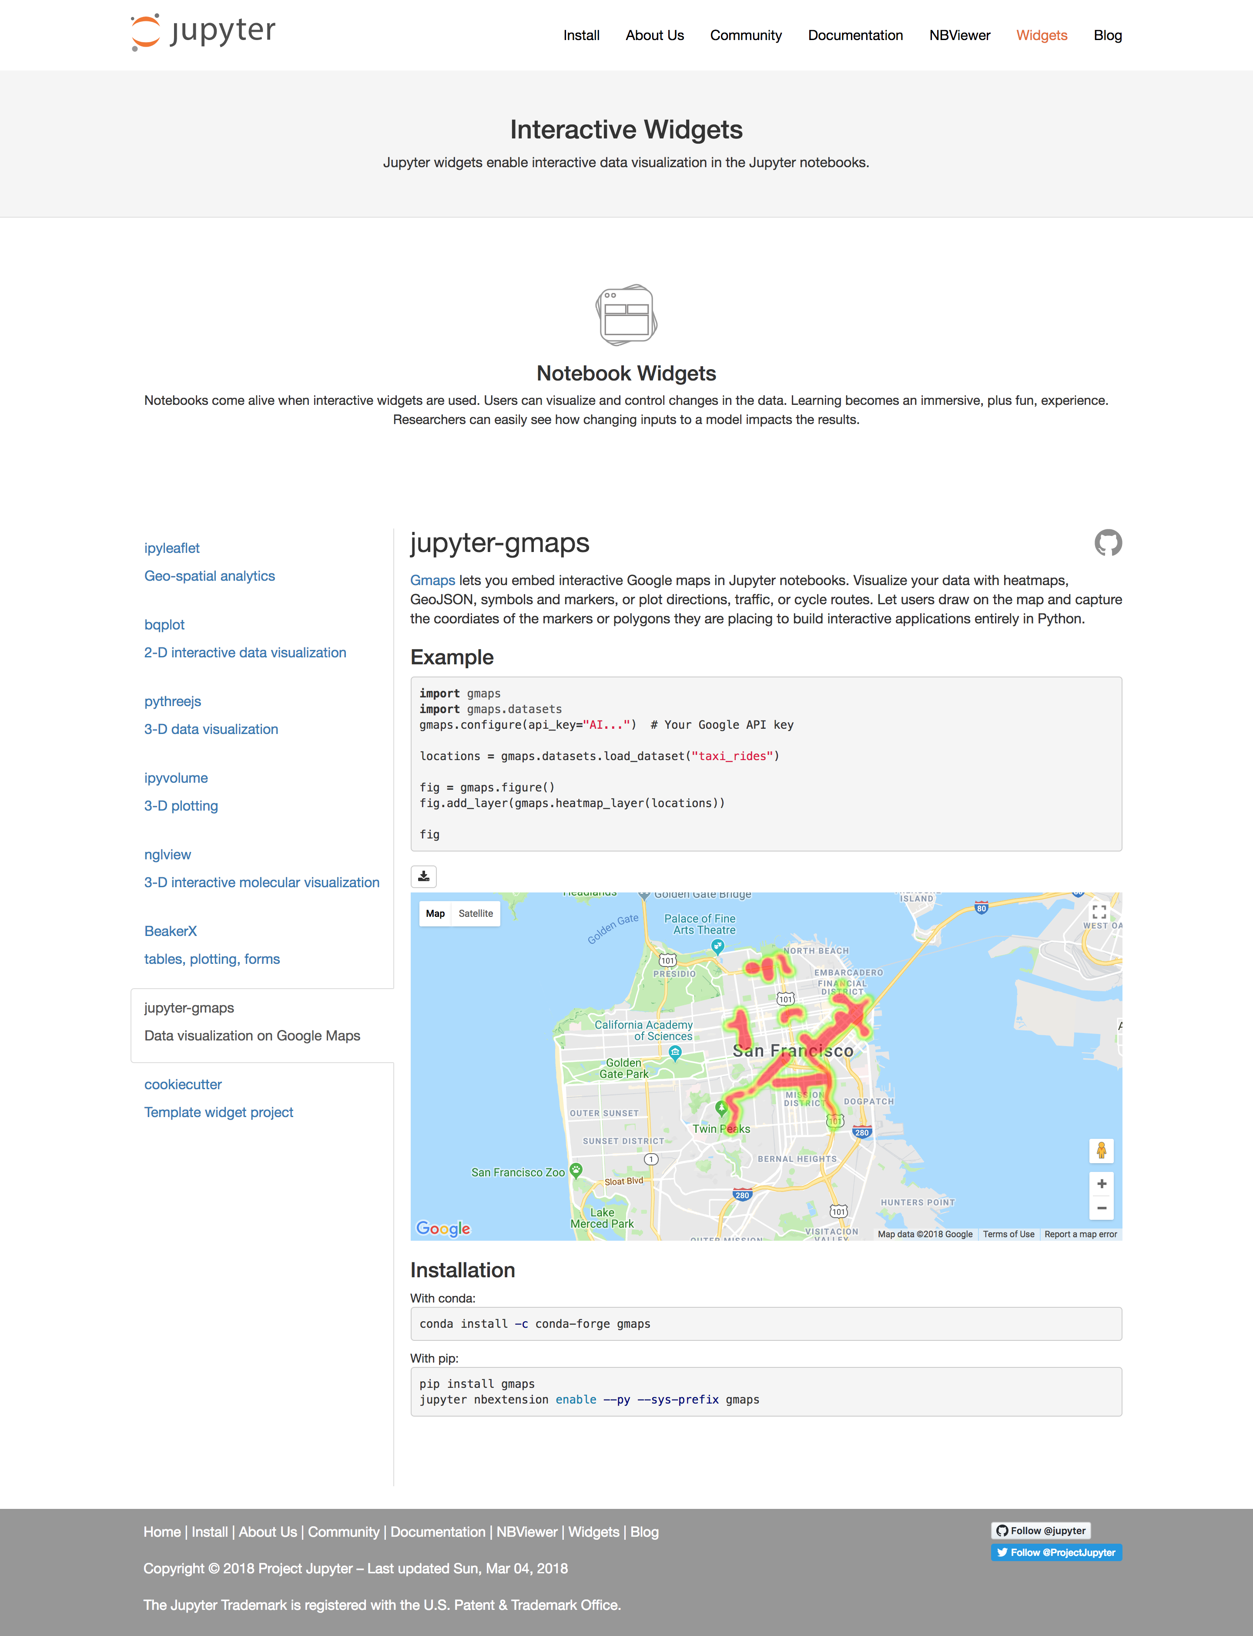Switch the map to Satellite view
This screenshot has height=1636, width=1253.
click(476, 913)
